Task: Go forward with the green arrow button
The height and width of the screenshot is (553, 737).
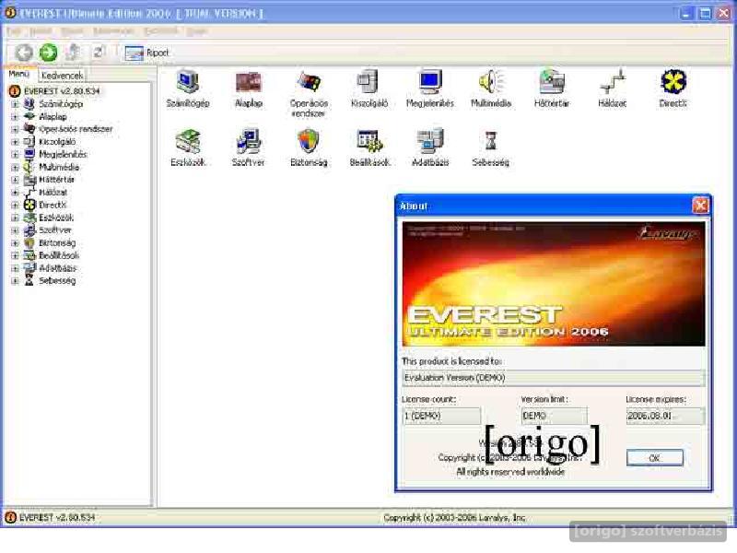Action: [x=48, y=53]
